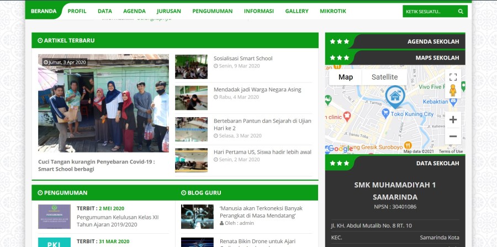Click the featured Covid-19 group photo
Image resolution: width=497 pixels, height=247 pixels.
[103, 103]
